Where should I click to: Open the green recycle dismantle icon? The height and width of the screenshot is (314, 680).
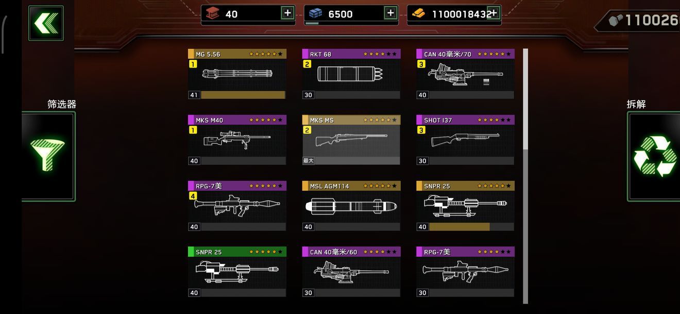point(654,156)
